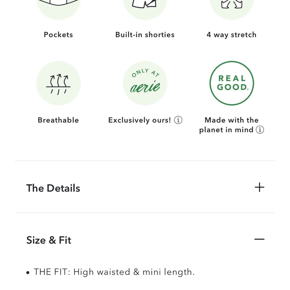
Task: Click the Size & Fit heading
Action: tap(49, 240)
